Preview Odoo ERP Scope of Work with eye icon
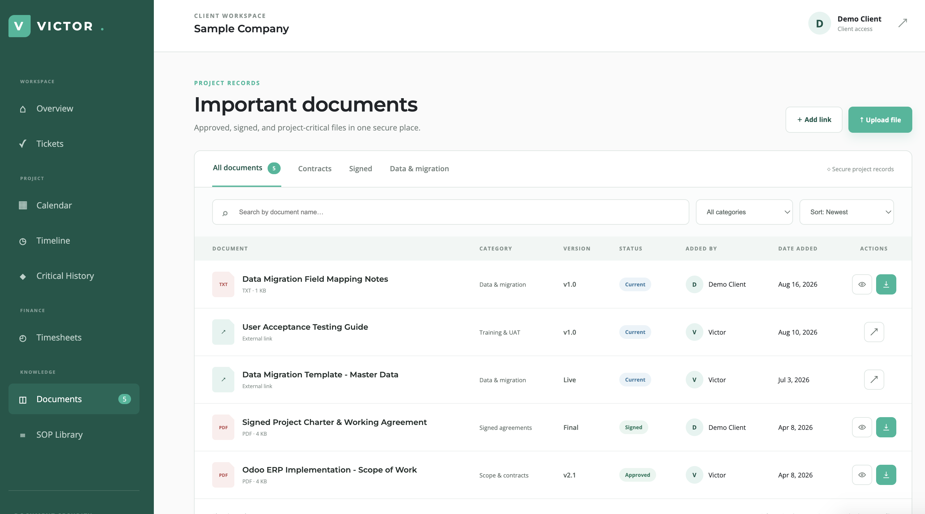Image resolution: width=925 pixels, height=514 pixels. click(x=862, y=475)
